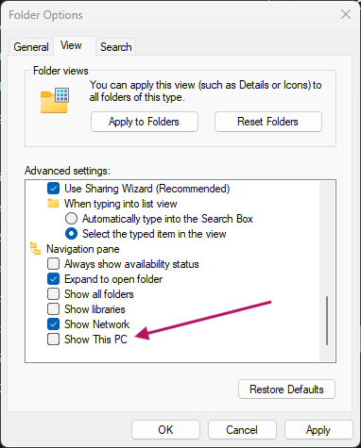Click the Folder views folder icon

click(55, 101)
